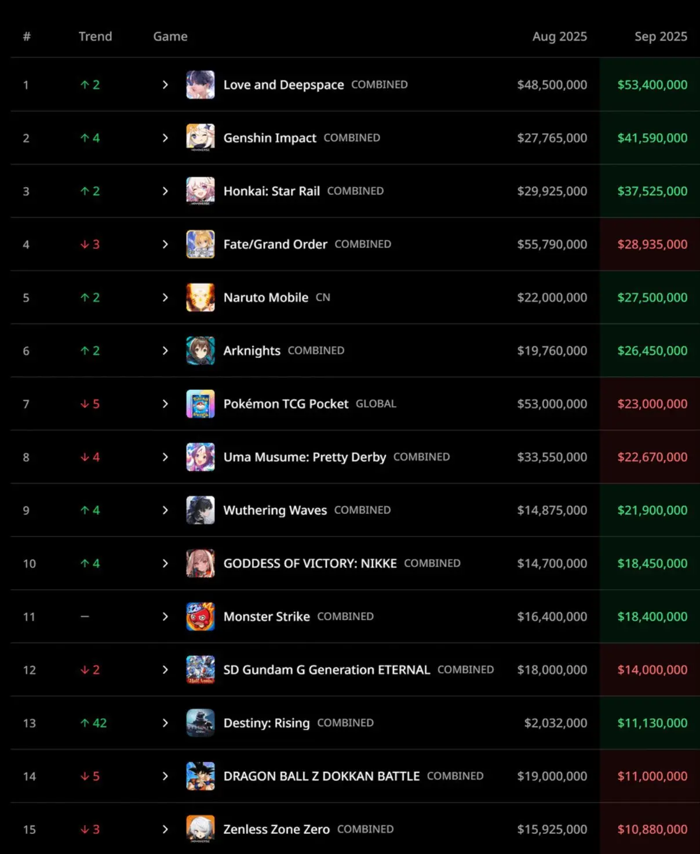The width and height of the screenshot is (700, 854).
Task: Select the Zenless Zone Zero icon
Action: point(200,829)
